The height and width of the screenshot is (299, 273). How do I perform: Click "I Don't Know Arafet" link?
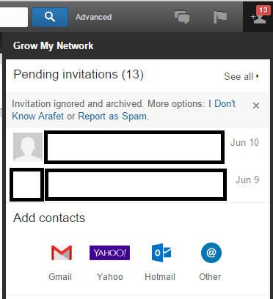(x=123, y=110)
